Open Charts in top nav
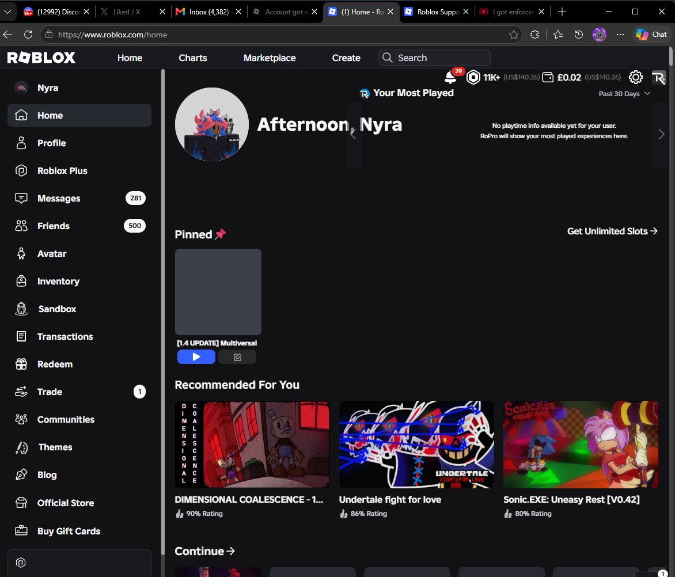The image size is (675, 577). [193, 58]
